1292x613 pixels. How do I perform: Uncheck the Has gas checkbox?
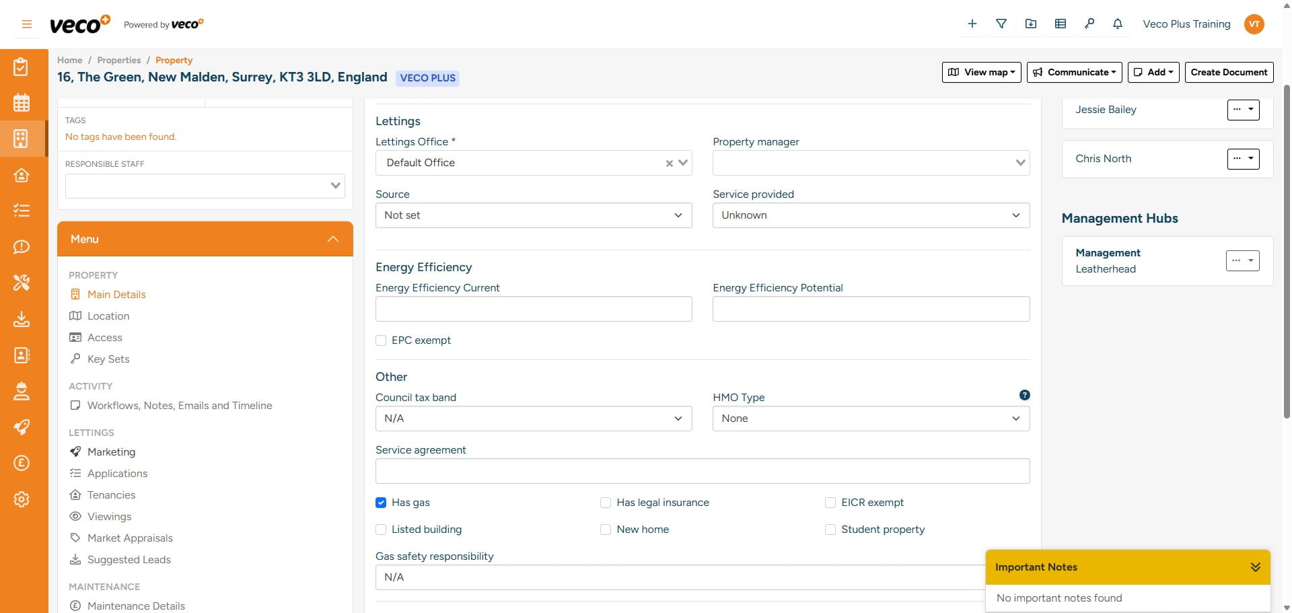pyautogui.click(x=381, y=503)
